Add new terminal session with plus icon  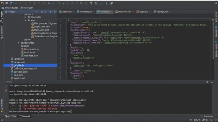point(6,86)
